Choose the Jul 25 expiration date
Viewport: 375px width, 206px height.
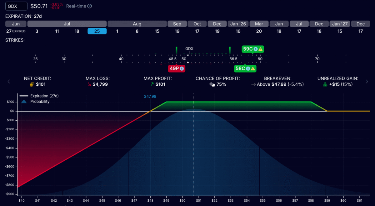[97, 31]
